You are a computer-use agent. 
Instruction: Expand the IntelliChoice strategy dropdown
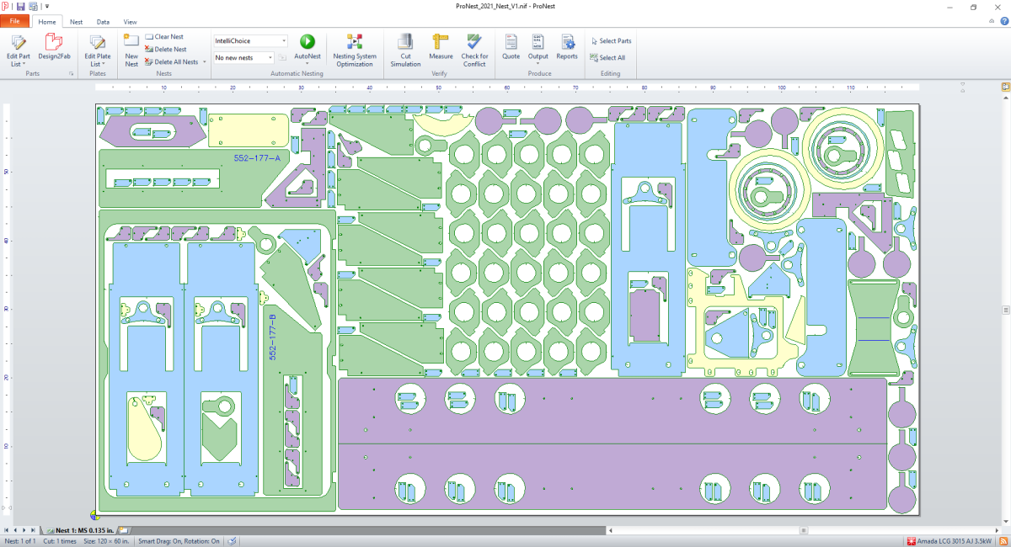pos(284,40)
